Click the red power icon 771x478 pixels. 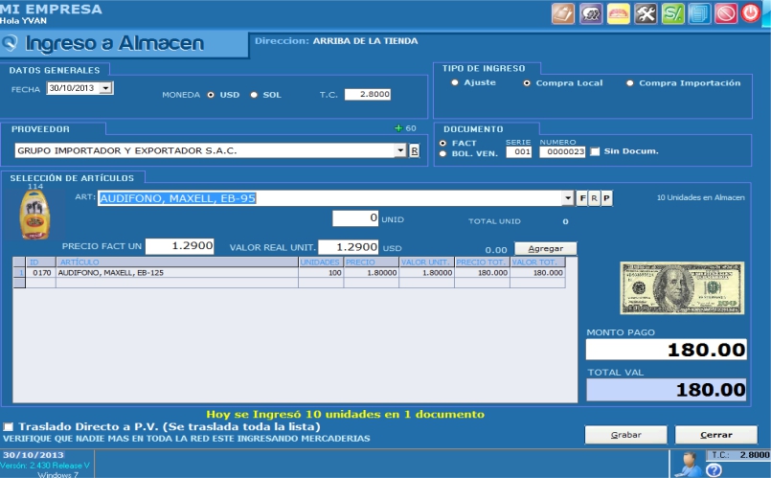[x=751, y=13]
